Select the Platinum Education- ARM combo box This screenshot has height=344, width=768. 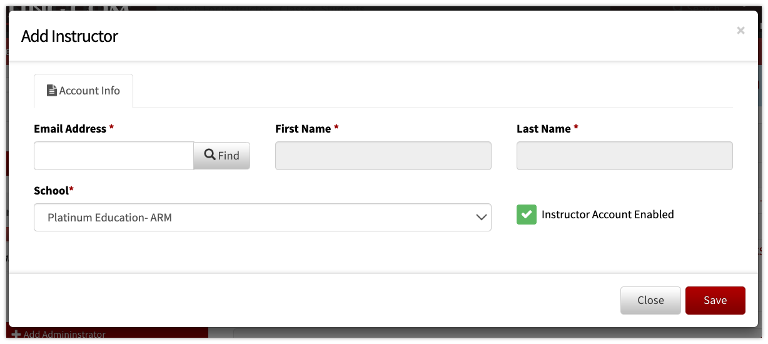pos(263,218)
